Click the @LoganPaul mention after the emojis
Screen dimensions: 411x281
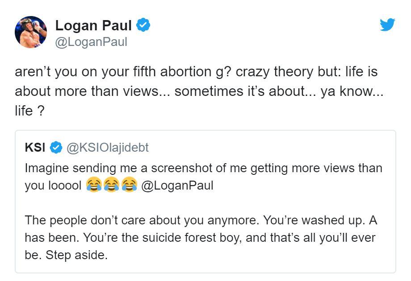point(177,185)
